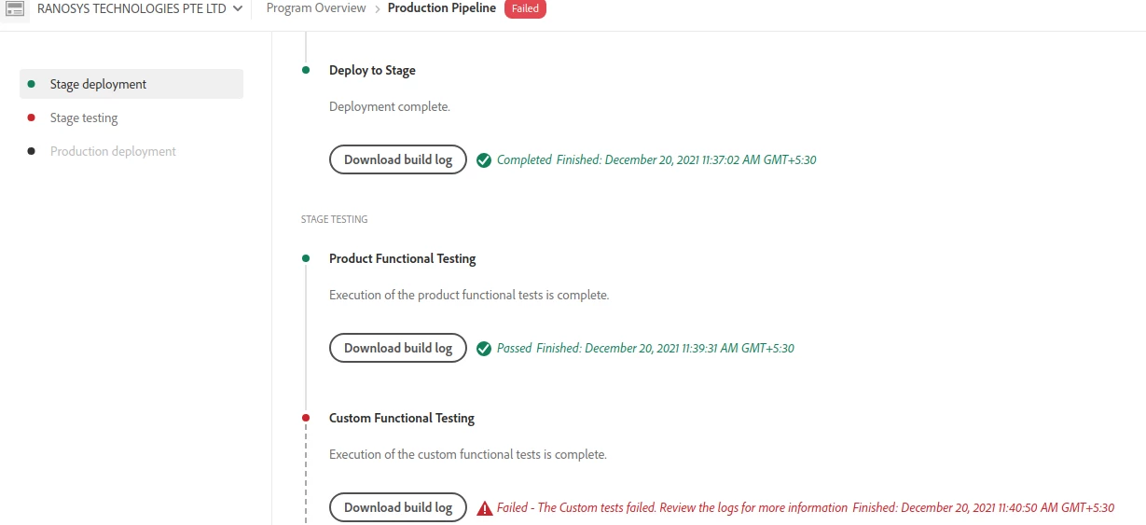The width and height of the screenshot is (1146, 525).
Task: Download build log for Product Functional Testing
Action: coord(398,348)
